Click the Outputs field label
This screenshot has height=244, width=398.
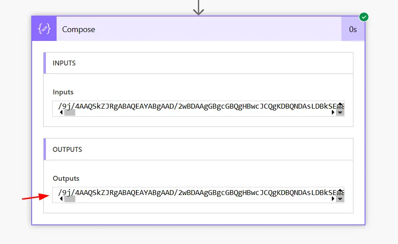pos(66,179)
